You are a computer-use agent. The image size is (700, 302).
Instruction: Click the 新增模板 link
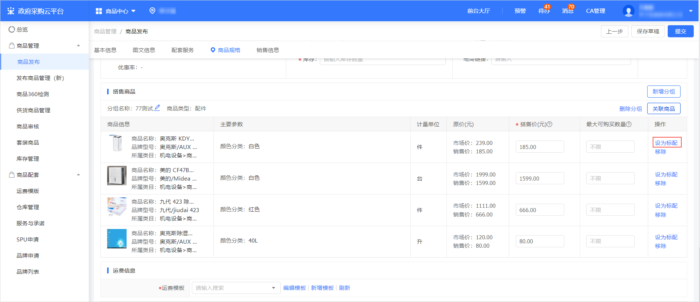[322, 288]
